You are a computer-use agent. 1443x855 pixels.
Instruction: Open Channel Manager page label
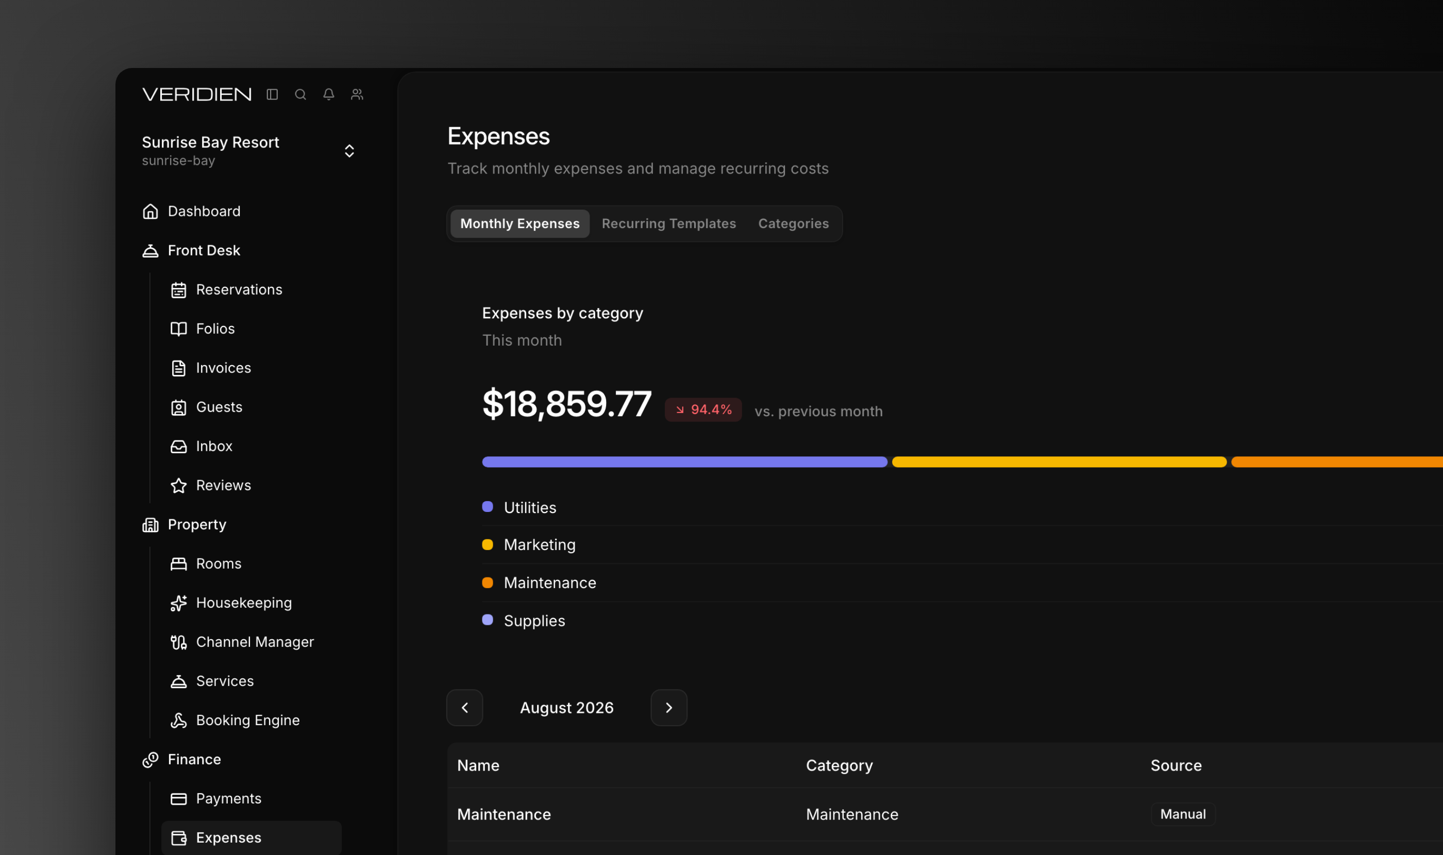point(255,642)
